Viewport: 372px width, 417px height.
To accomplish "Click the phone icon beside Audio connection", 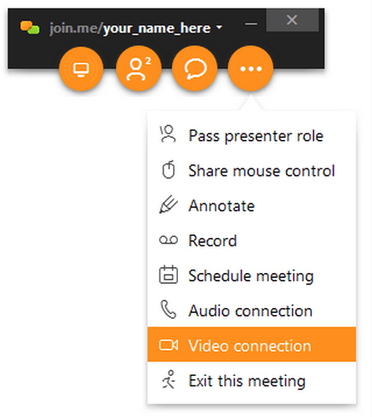I will (168, 310).
